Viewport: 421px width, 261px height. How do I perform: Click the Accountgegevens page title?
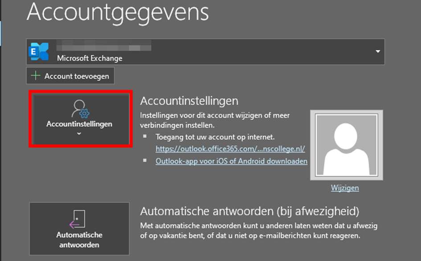(118, 12)
